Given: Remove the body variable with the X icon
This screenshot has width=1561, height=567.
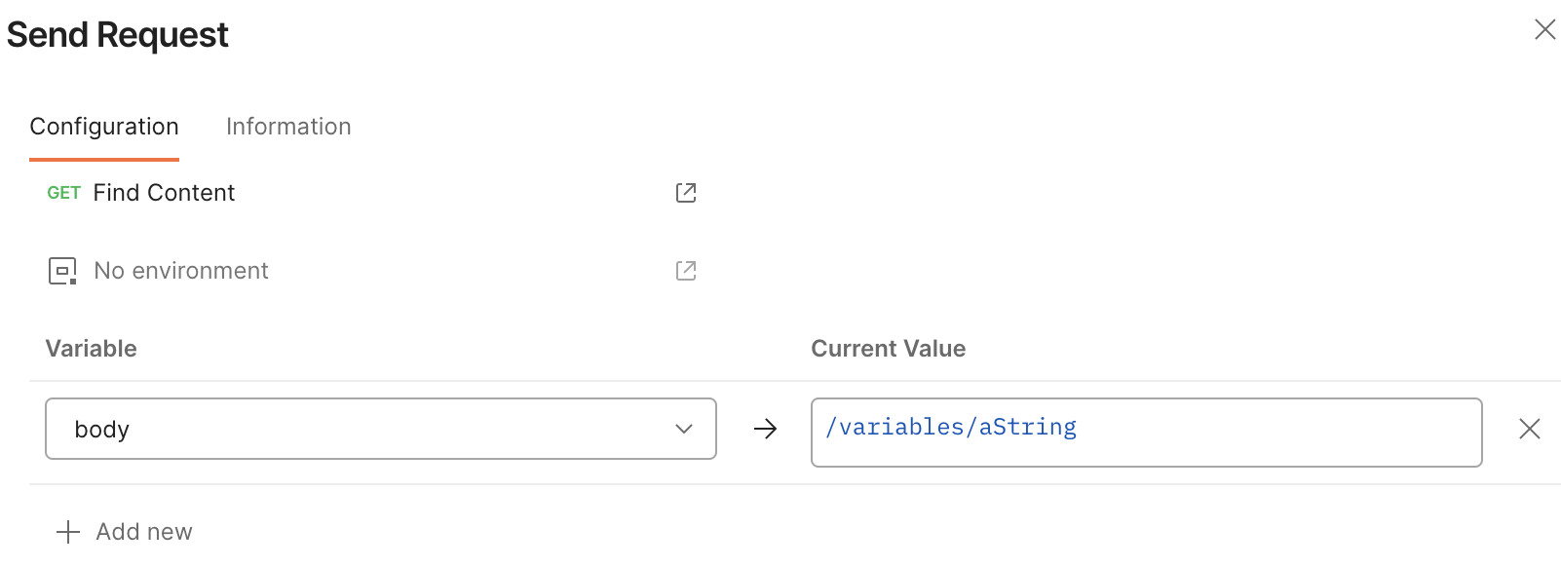Looking at the screenshot, I should (1530, 429).
